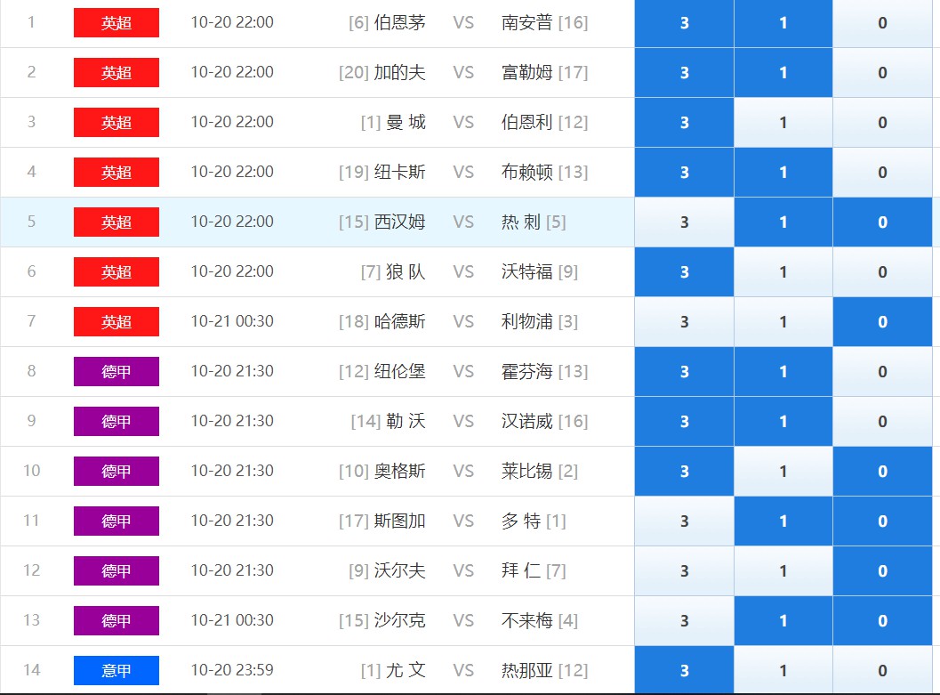Toggle home win 3 for 斯图加 vs 多特

[684, 521]
